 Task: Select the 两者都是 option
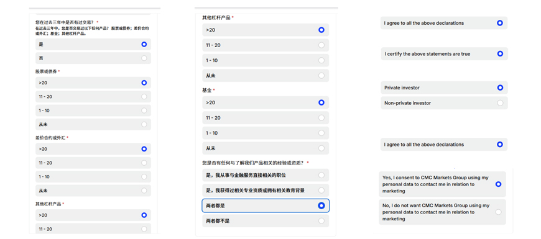coord(266,205)
